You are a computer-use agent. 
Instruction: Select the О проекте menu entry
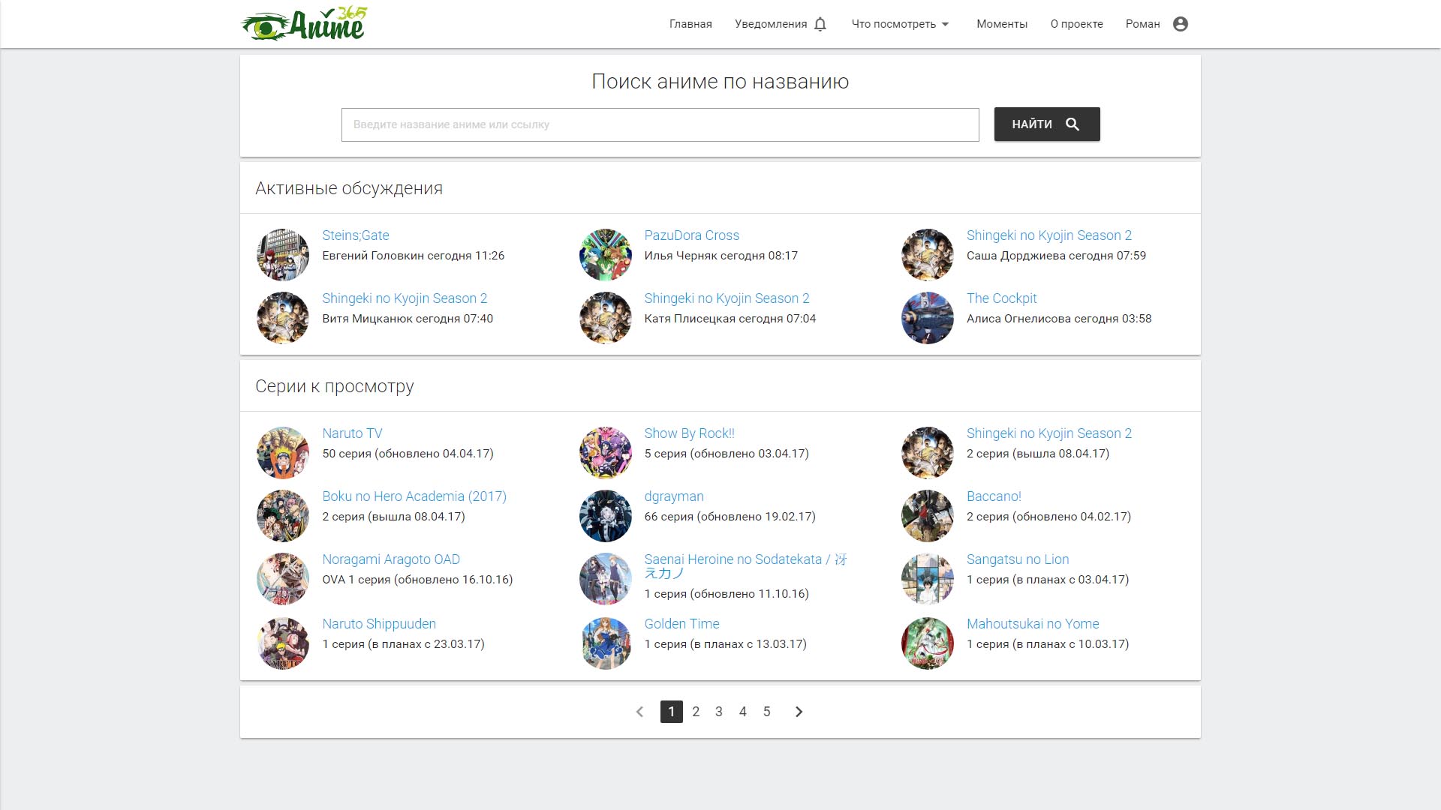point(1077,23)
